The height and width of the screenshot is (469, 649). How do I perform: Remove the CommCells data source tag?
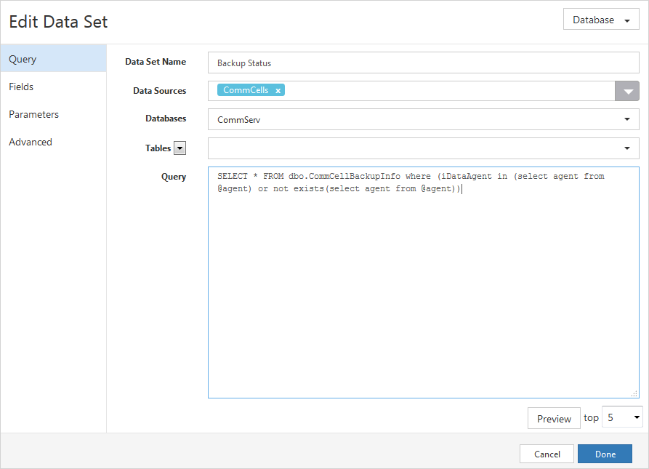click(278, 90)
